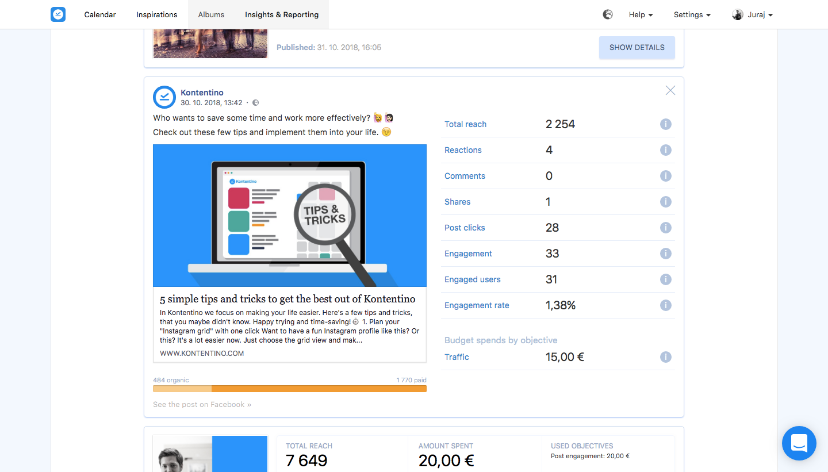This screenshot has height=472, width=828.
Task: Show info for Shares
Action: tap(666, 202)
